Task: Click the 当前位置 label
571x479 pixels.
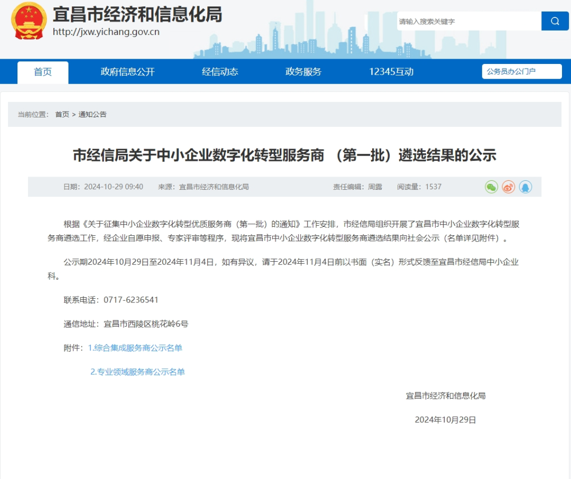Action: pyautogui.click(x=33, y=114)
